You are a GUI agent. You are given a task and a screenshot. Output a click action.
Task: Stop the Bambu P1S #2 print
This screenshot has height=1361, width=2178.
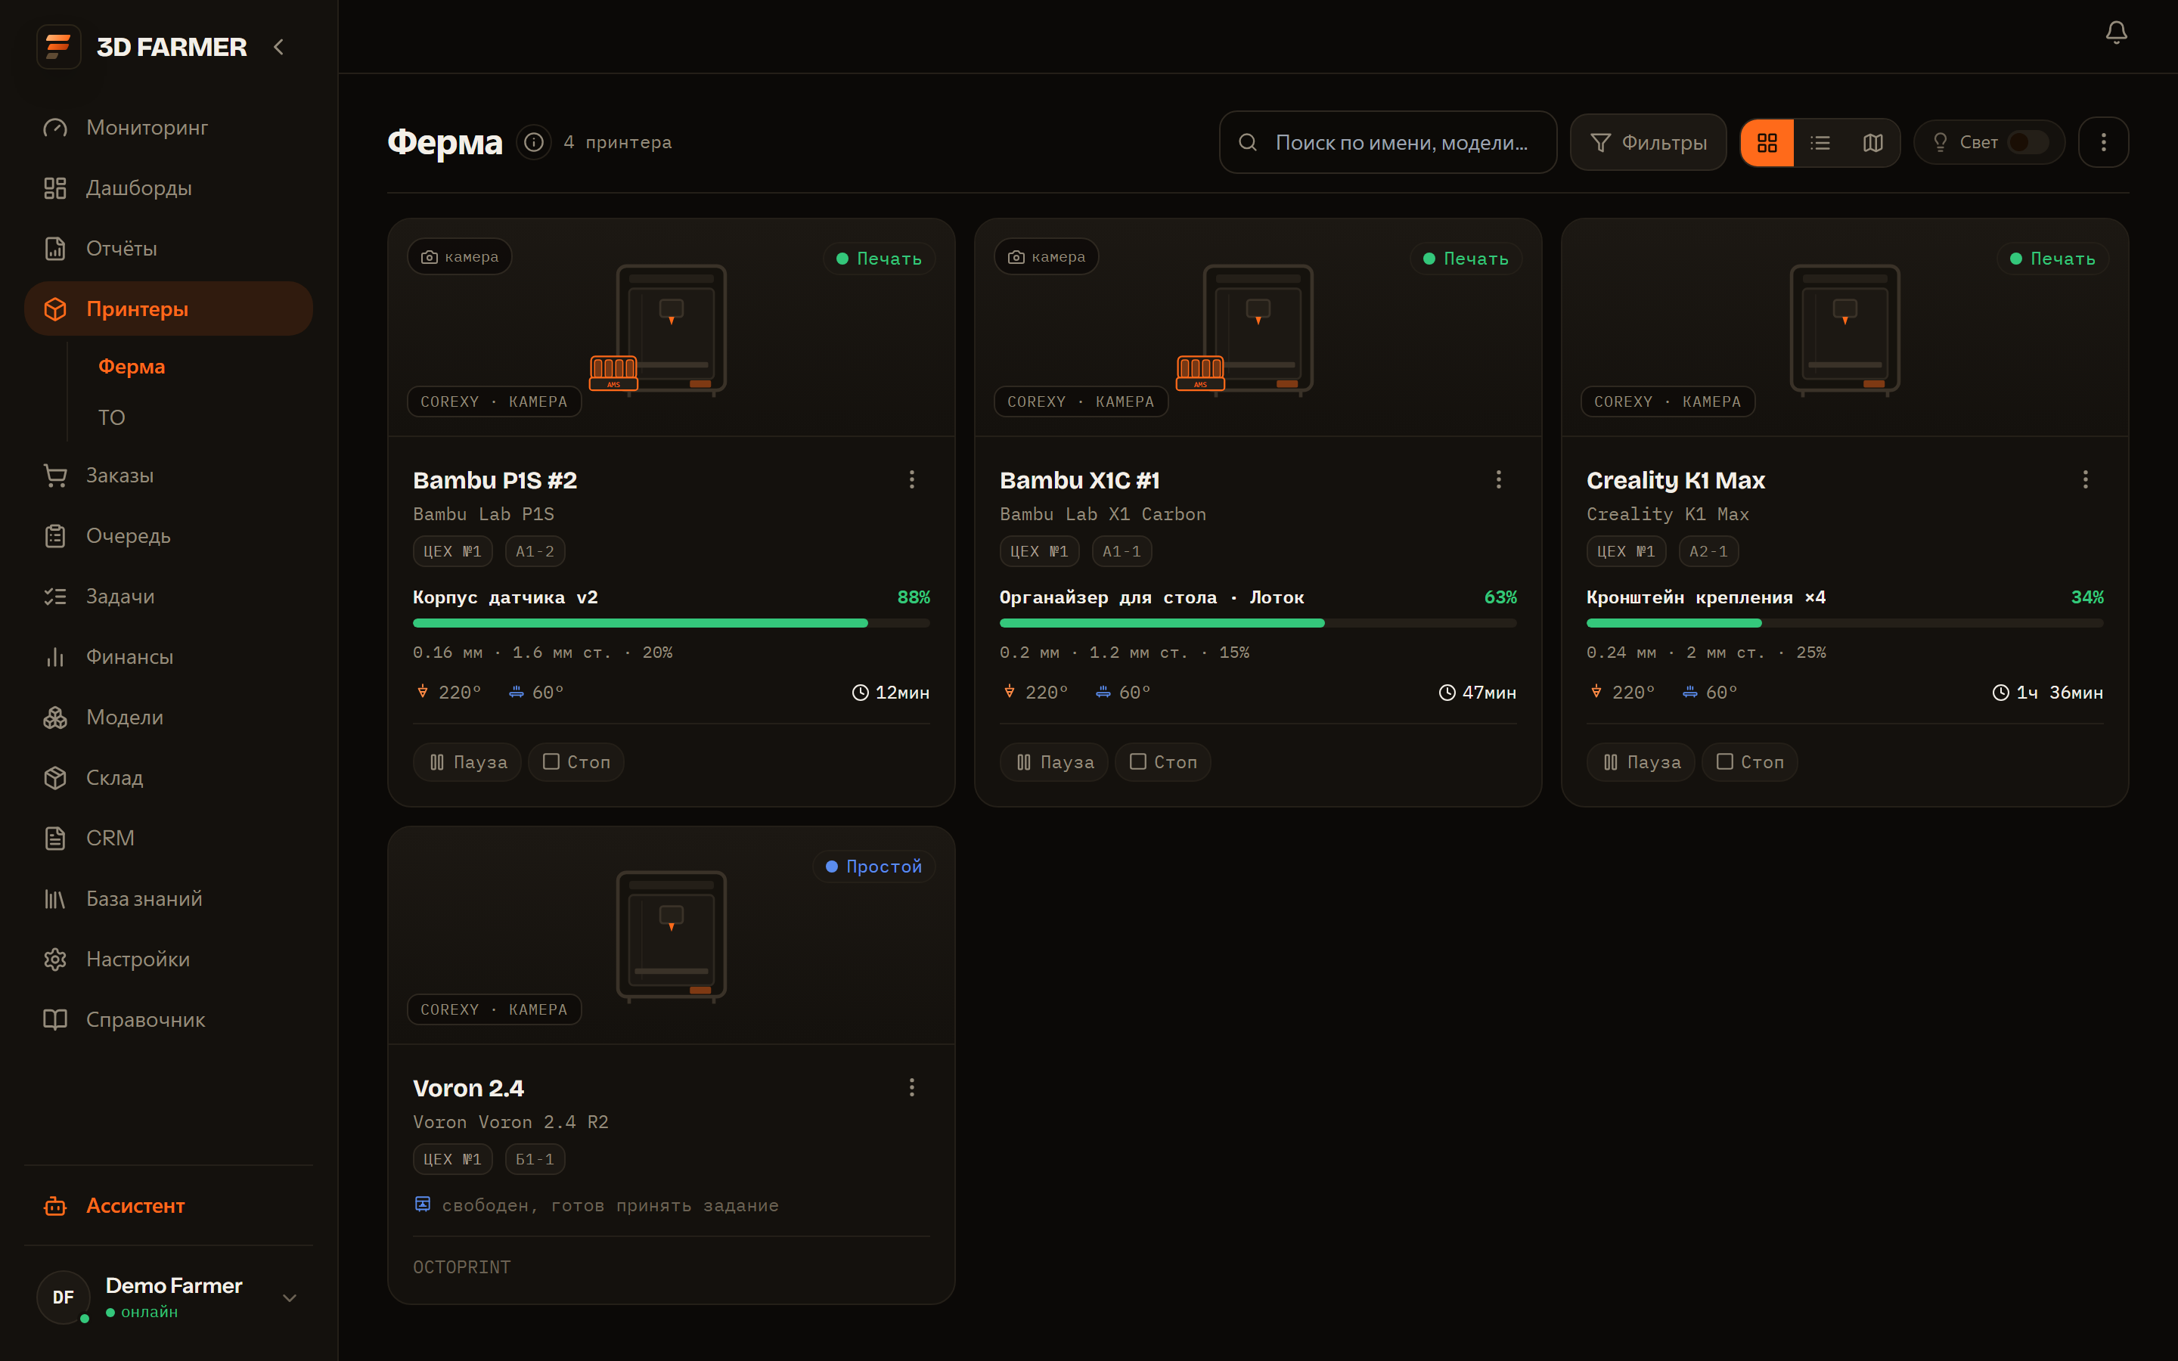click(576, 762)
